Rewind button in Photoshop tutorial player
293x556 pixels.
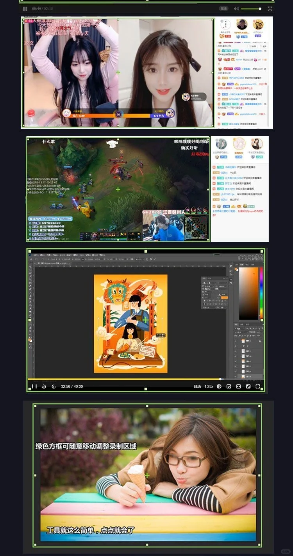point(44,386)
